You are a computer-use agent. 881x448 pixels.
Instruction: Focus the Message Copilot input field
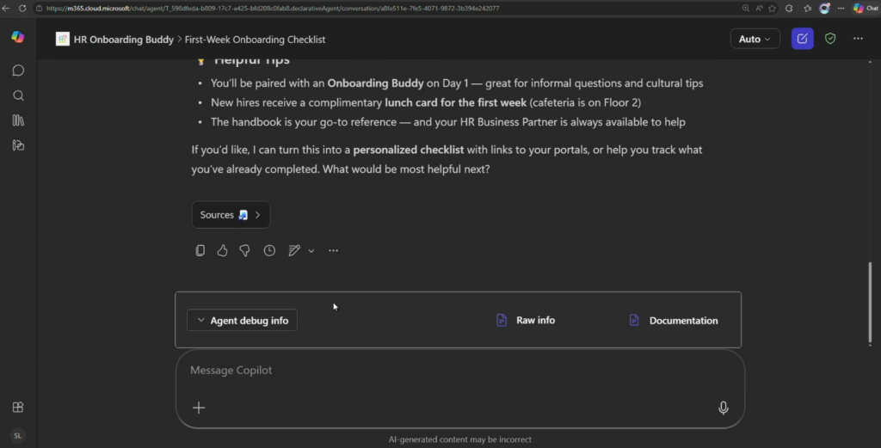(x=447, y=371)
